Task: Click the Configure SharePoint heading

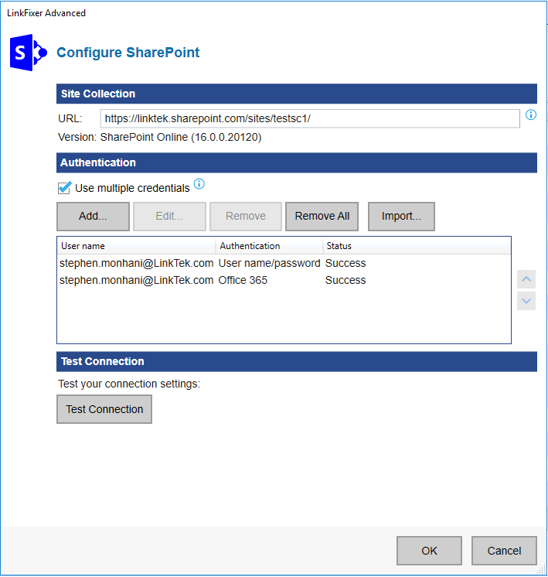Action: tap(128, 53)
